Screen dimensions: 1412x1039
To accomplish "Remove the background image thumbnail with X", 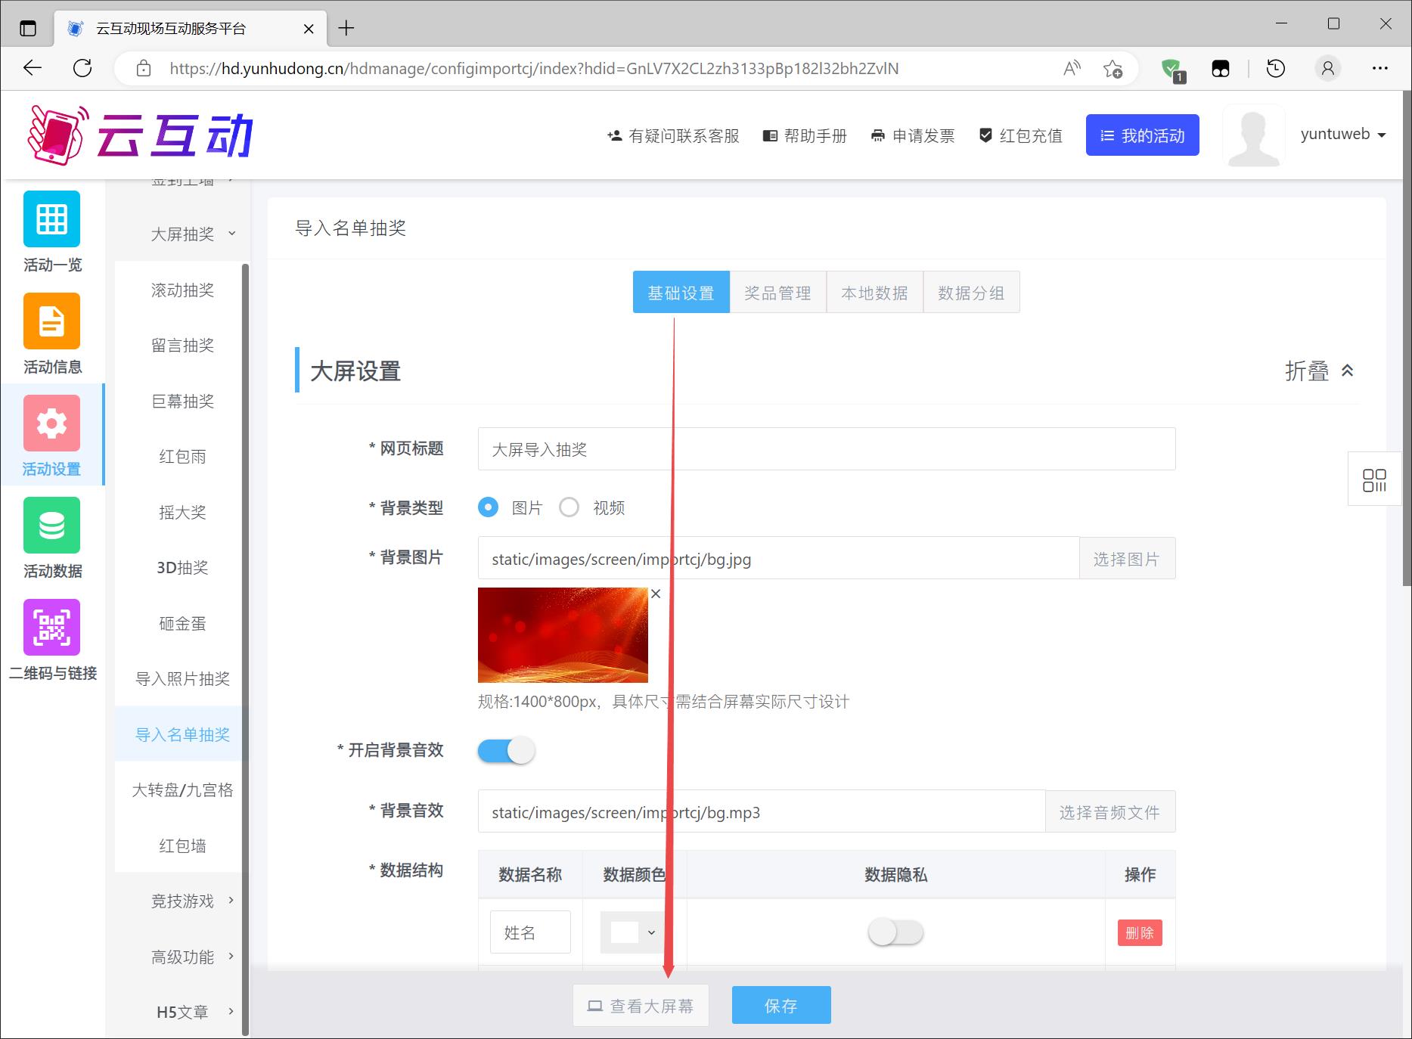I will point(656,594).
